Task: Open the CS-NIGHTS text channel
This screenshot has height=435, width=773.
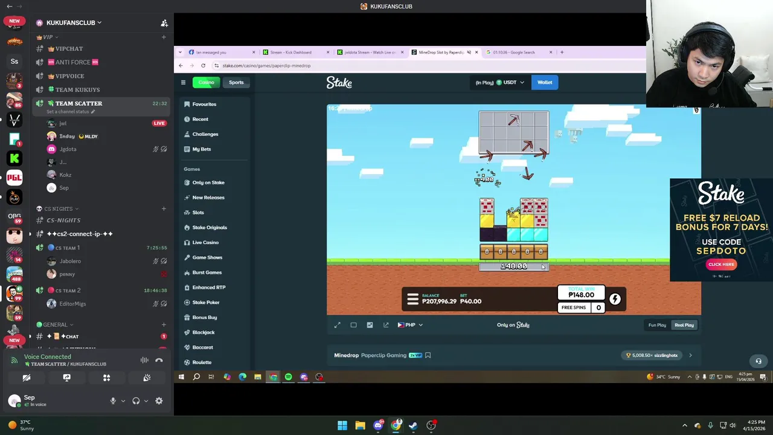Action: [x=100, y=220]
